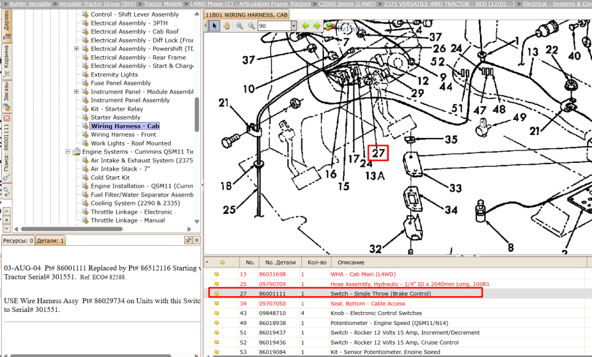Image resolution: width=592 pixels, height=357 pixels.
Task: Click the basket icon for part 09707050
Action: [x=217, y=303]
